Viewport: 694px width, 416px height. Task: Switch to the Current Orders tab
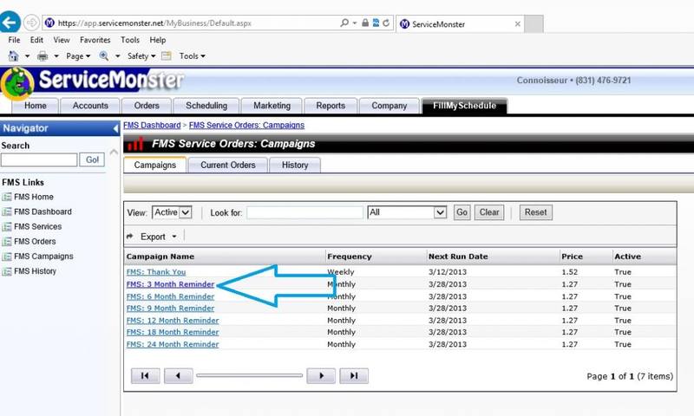tap(227, 165)
